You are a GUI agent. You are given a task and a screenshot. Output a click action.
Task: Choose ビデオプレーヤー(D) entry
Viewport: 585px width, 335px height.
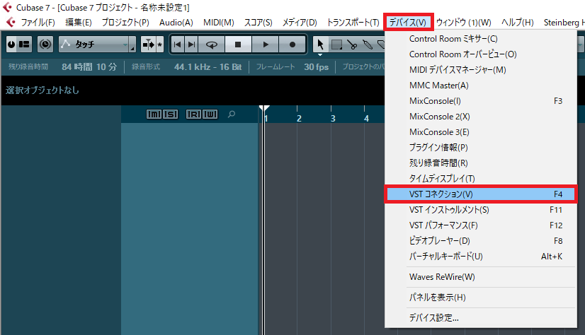click(481, 241)
